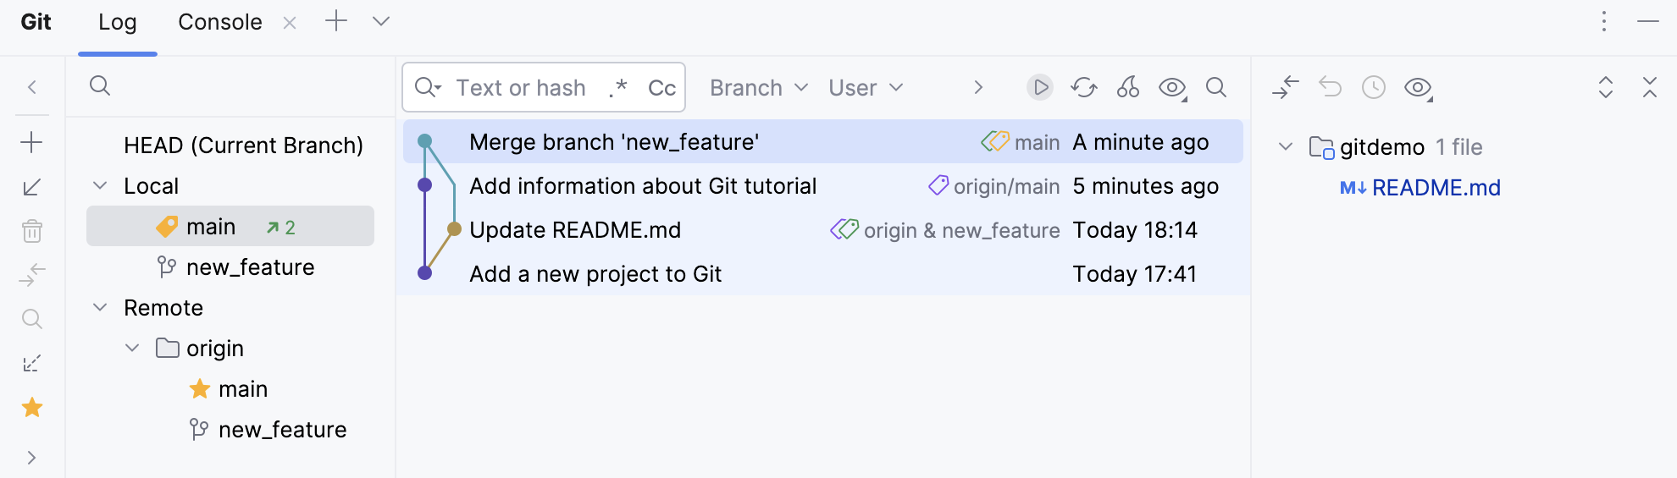Click the go to hash search icon
1677x478 pixels.
(x=1215, y=87)
